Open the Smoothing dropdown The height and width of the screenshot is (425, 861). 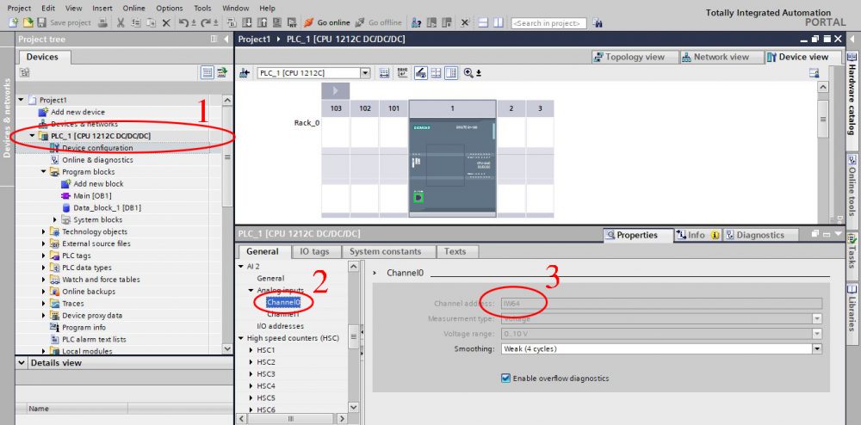[817, 348]
